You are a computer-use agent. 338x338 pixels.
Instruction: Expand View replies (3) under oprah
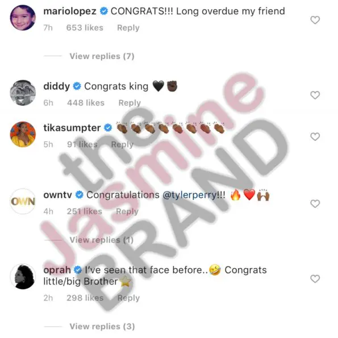coord(102,327)
